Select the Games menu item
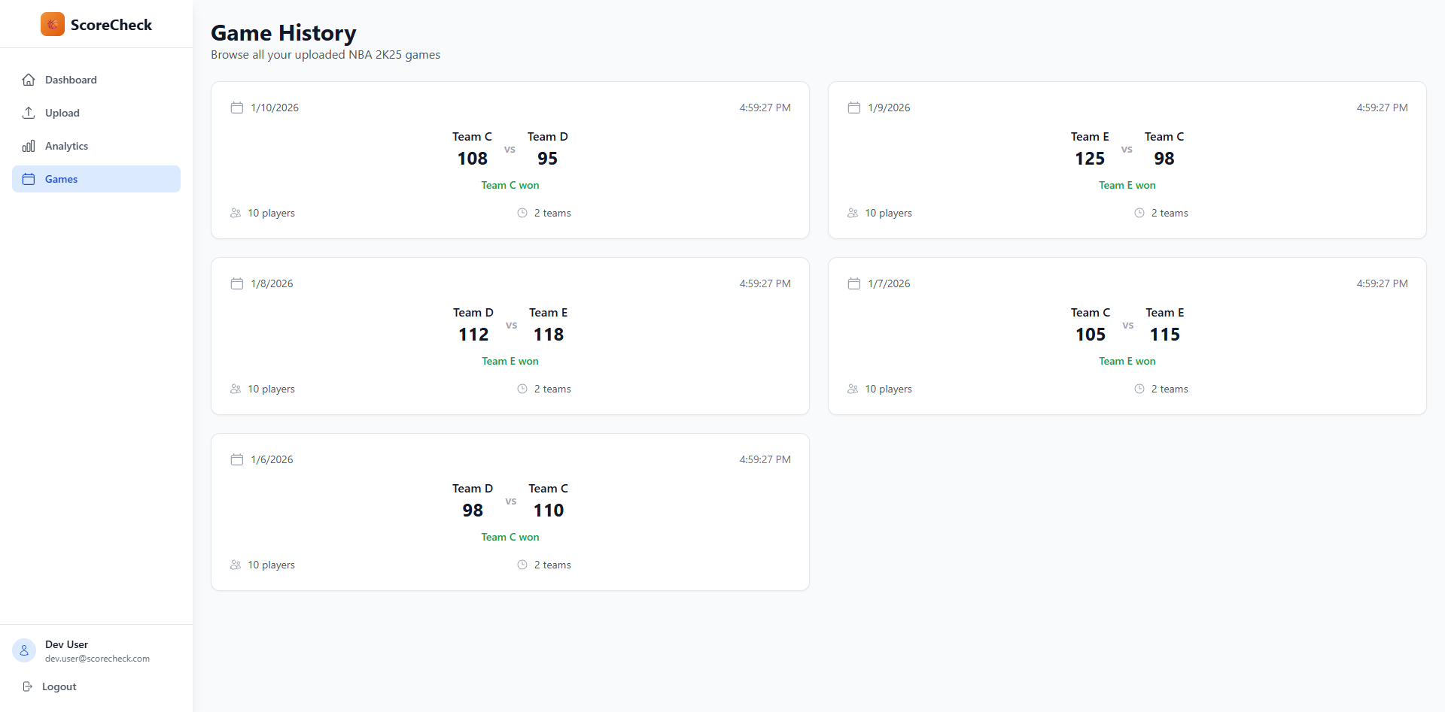The width and height of the screenshot is (1445, 712). pyautogui.click(x=61, y=179)
